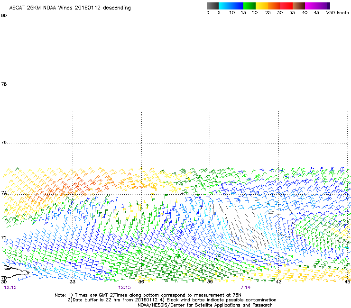Click the 'Data buffer is 22 hrs' note line
The height and width of the screenshot is (308, 351).
click(x=172, y=300)
